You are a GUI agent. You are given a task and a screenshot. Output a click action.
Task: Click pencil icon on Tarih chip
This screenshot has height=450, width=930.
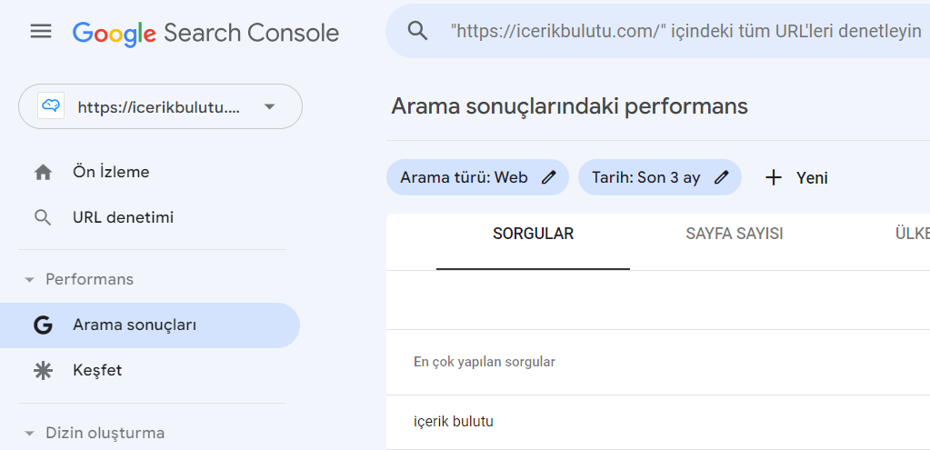tap(721, 177)
